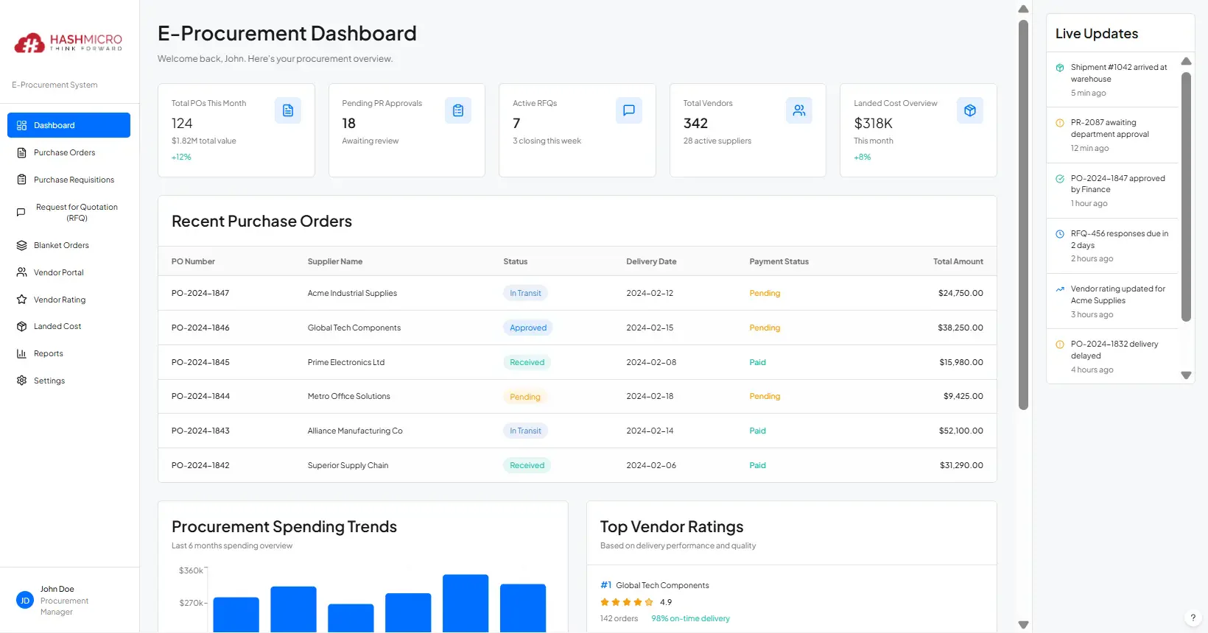
Task: Click the JD user avatar
Action: tap(25, 601)
